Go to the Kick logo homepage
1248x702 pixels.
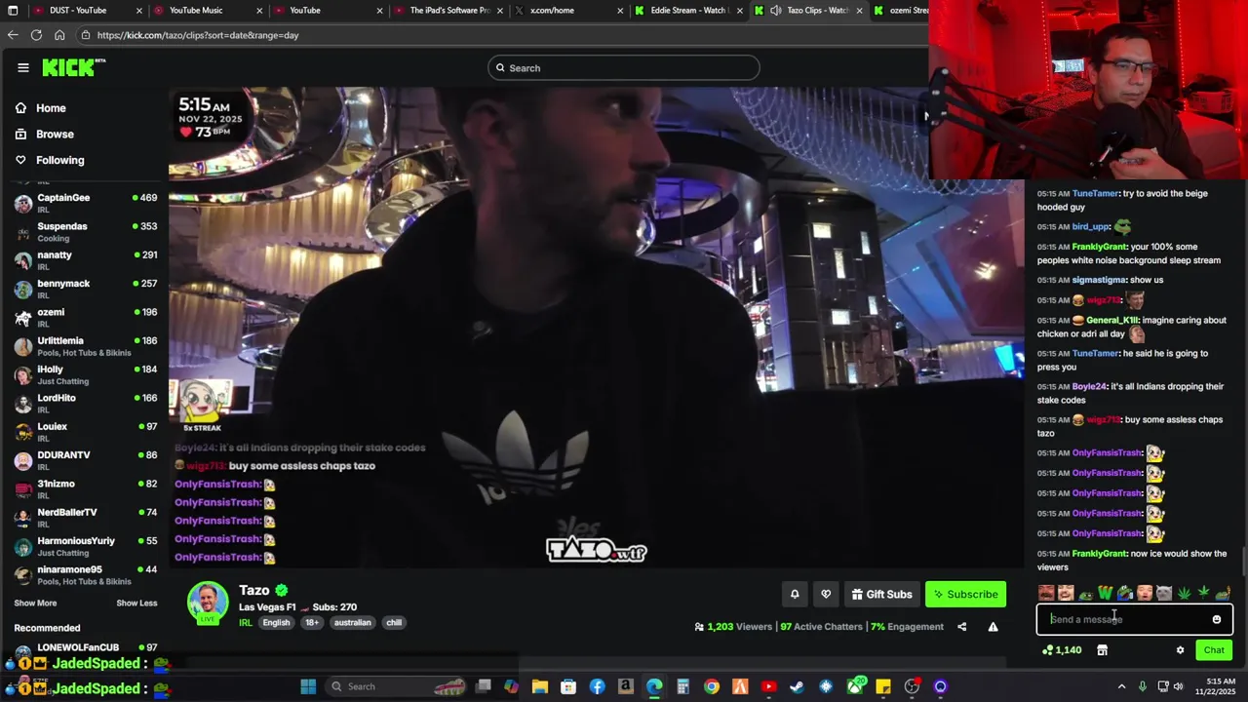click(x=73, y=67)
